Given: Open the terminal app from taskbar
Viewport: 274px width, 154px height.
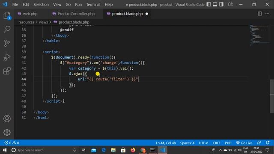Looking at the screenshot, I should pos(152,150).
